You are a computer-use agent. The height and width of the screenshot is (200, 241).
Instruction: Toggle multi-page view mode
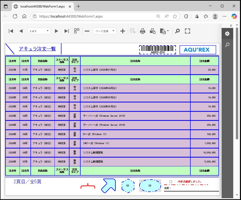point(77,31)
